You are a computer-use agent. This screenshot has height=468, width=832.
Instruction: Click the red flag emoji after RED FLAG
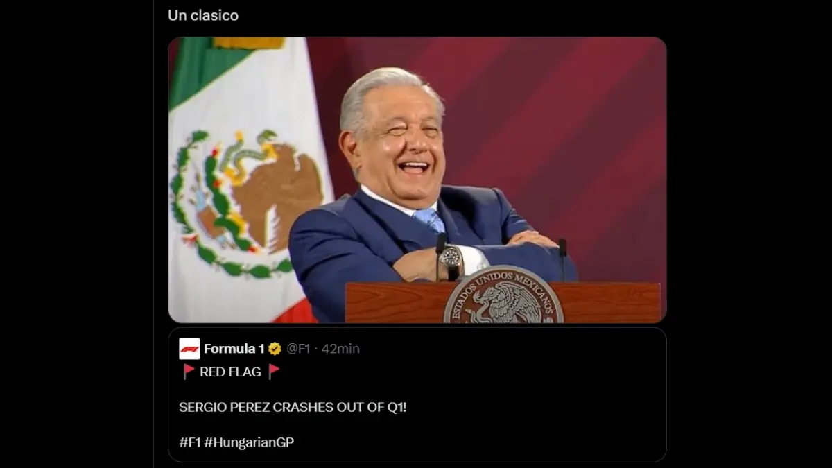(x=274, y=372)
